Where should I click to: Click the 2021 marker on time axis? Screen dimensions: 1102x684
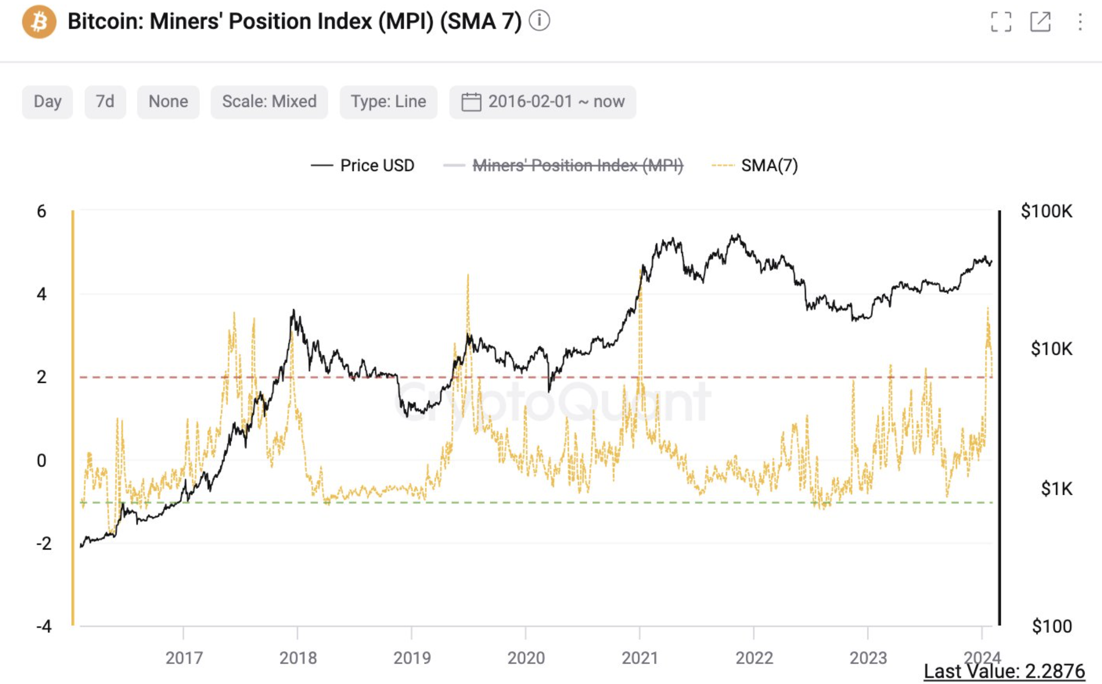[640, 658]
